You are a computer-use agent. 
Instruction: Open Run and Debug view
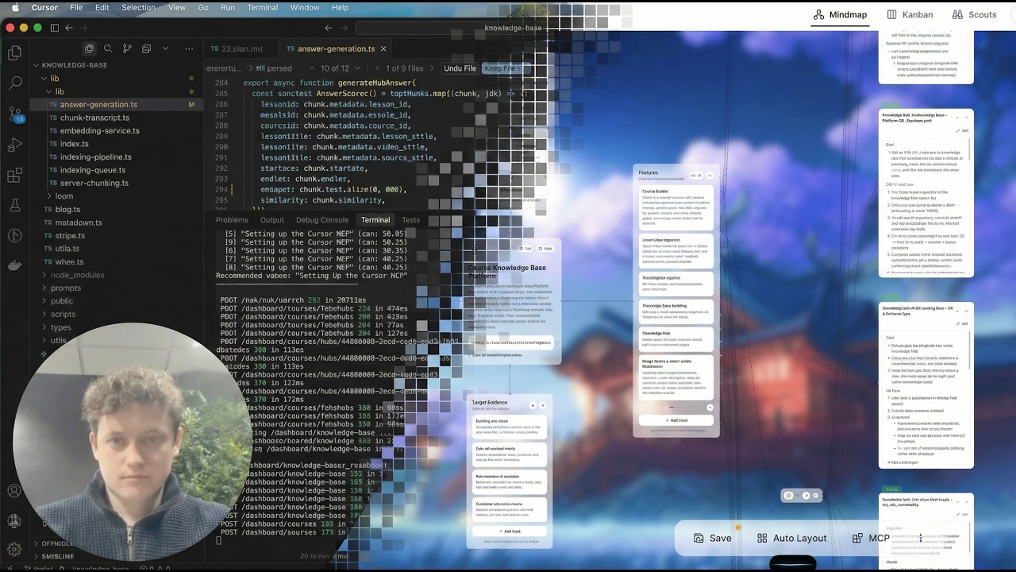(x=14, y=145)
